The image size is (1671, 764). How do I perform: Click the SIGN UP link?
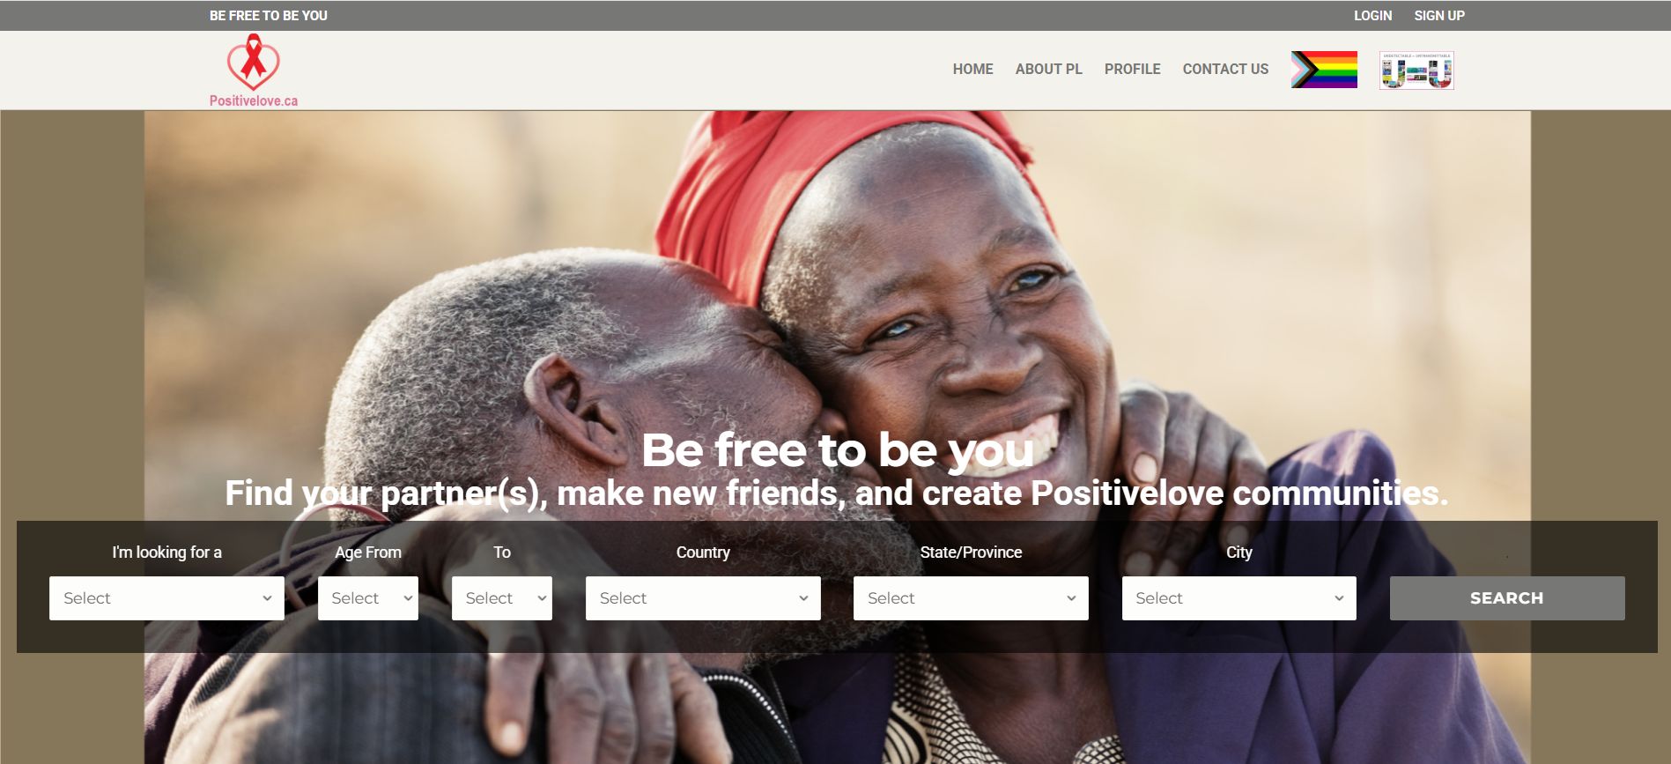click(1439, 16)
